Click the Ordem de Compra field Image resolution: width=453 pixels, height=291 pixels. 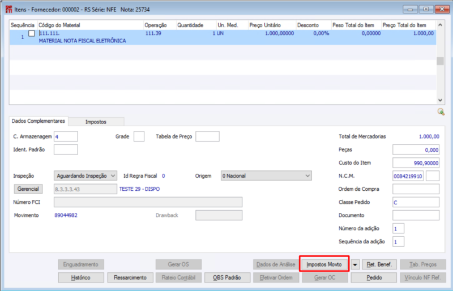(x=416, y=189)
